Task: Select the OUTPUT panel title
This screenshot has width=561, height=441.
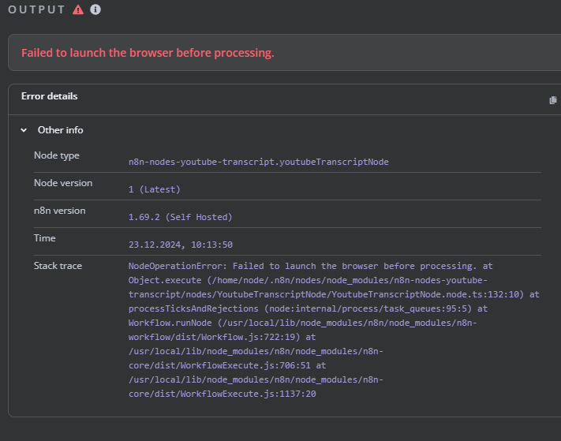Action: [x=36, y=9]
